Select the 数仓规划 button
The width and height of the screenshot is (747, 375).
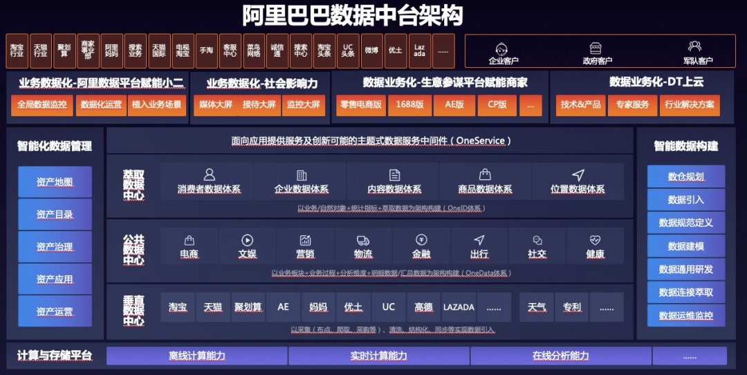pyautogui.click(x=685, y=176)
